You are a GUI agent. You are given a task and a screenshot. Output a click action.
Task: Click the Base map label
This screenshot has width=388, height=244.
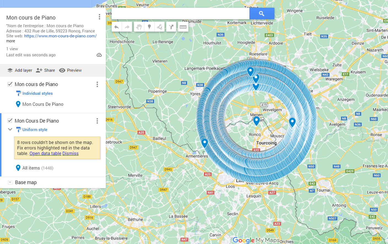tap(26, 182)
